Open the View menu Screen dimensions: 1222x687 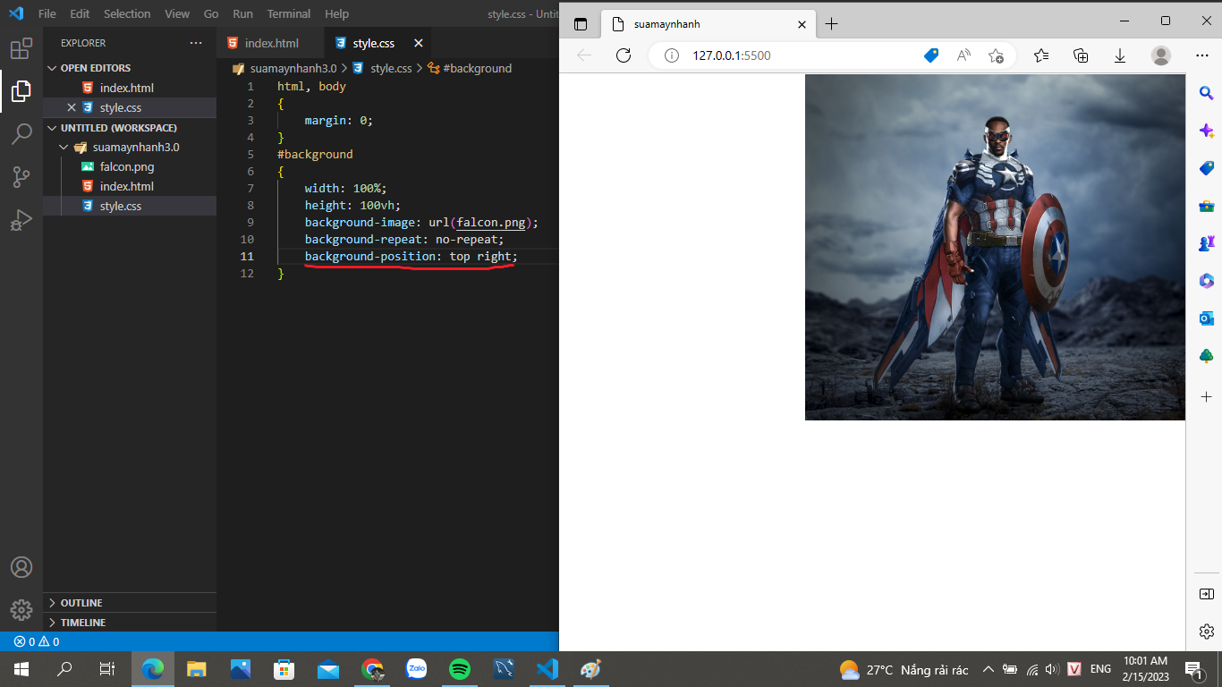[x=177, y=14]
